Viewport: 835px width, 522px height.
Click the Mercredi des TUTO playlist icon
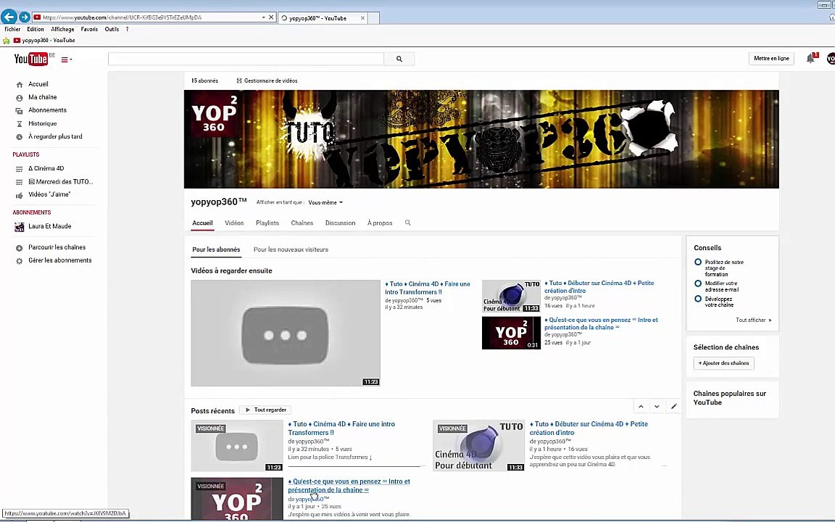(x=19, y=182)
